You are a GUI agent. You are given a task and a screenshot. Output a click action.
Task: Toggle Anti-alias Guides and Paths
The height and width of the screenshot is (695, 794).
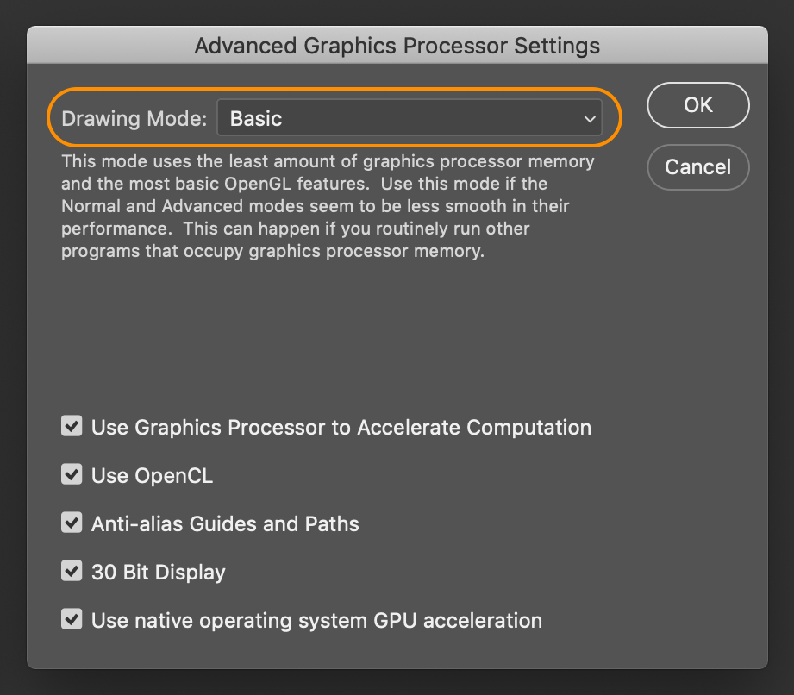pyautogui.click(x=72, y=523)
